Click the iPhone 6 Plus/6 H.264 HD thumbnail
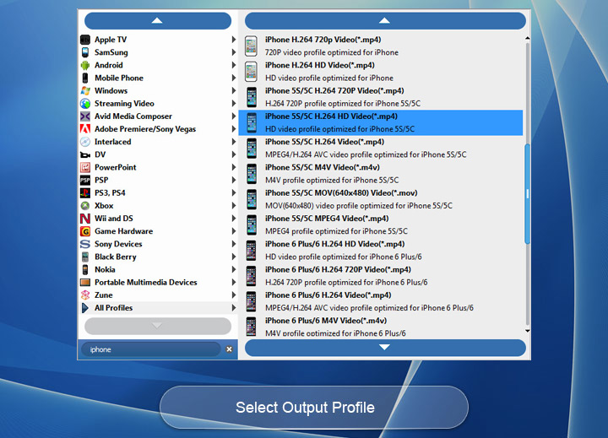 tap(252, 251)
